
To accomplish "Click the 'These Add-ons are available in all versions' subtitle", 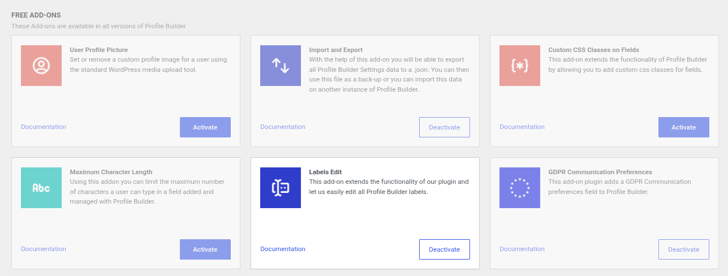I will (x=98, y=26).
